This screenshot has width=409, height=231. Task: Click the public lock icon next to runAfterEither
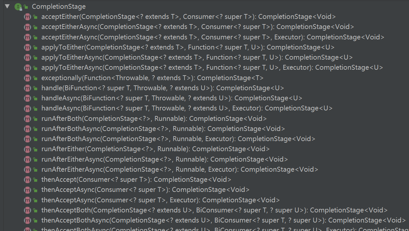(x=35, y=149)
